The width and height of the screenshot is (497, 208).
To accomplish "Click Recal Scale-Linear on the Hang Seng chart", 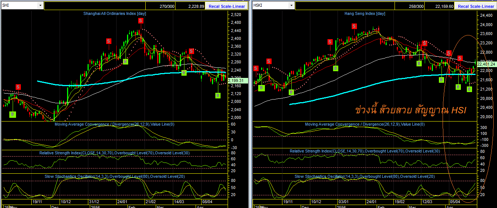I will [476, 6].
